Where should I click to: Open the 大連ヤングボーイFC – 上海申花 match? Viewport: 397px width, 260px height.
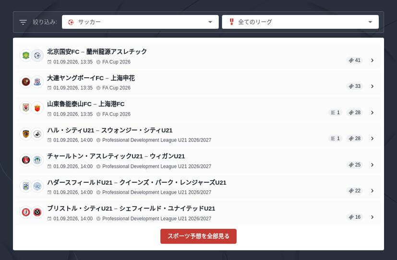[x=199, y=83]
